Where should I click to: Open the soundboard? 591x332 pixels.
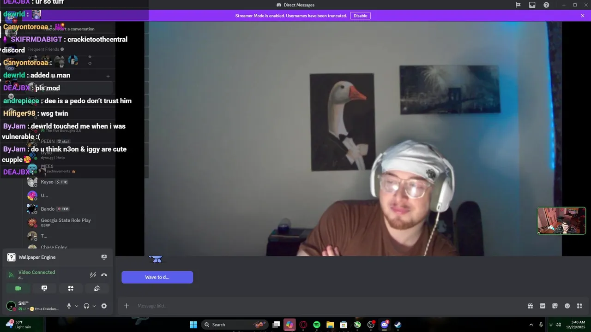coord(97,288)
